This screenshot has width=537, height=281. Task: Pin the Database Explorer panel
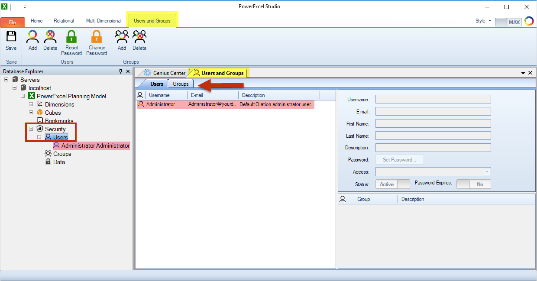pos(120,71)
